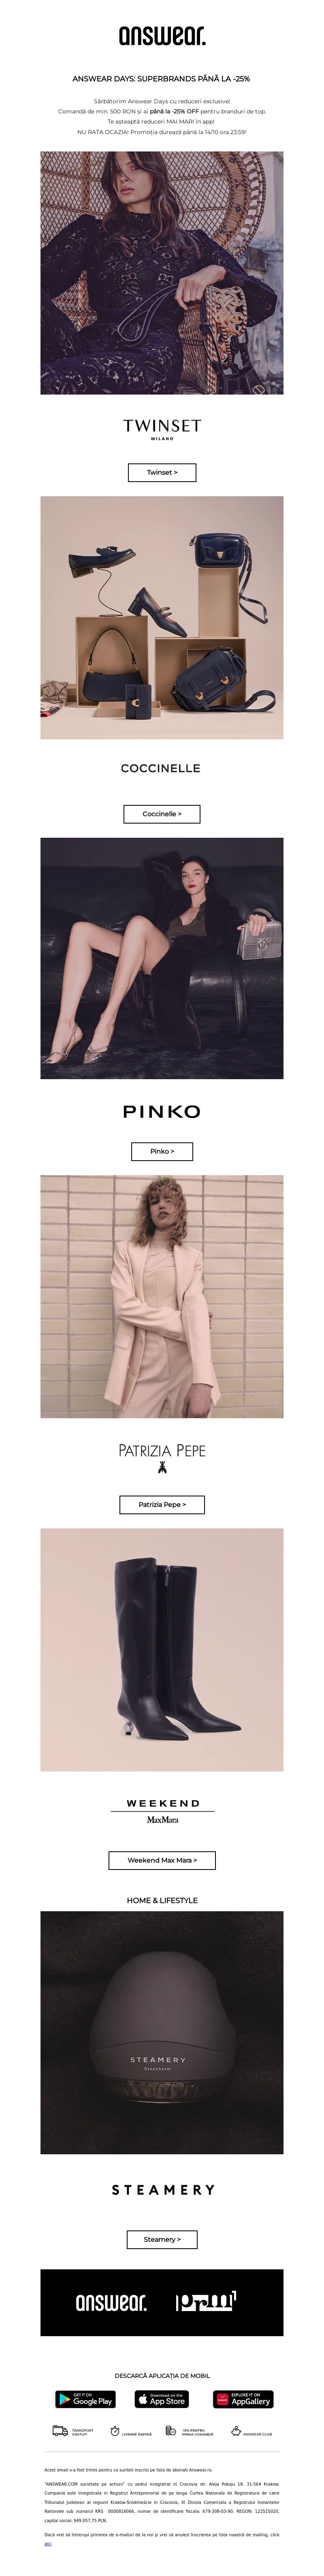Image resolution: width=324 pixels, height=2576 pixels.
Task: Open the Patrizia Pepe > button
Action: [162, 1504]
